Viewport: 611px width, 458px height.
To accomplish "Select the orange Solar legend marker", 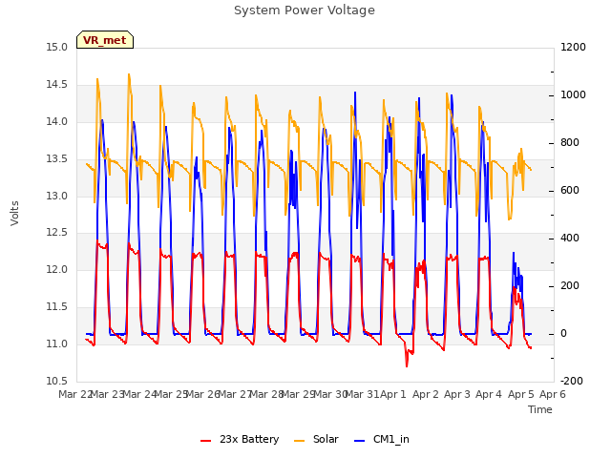I will [x=299, y=441].
